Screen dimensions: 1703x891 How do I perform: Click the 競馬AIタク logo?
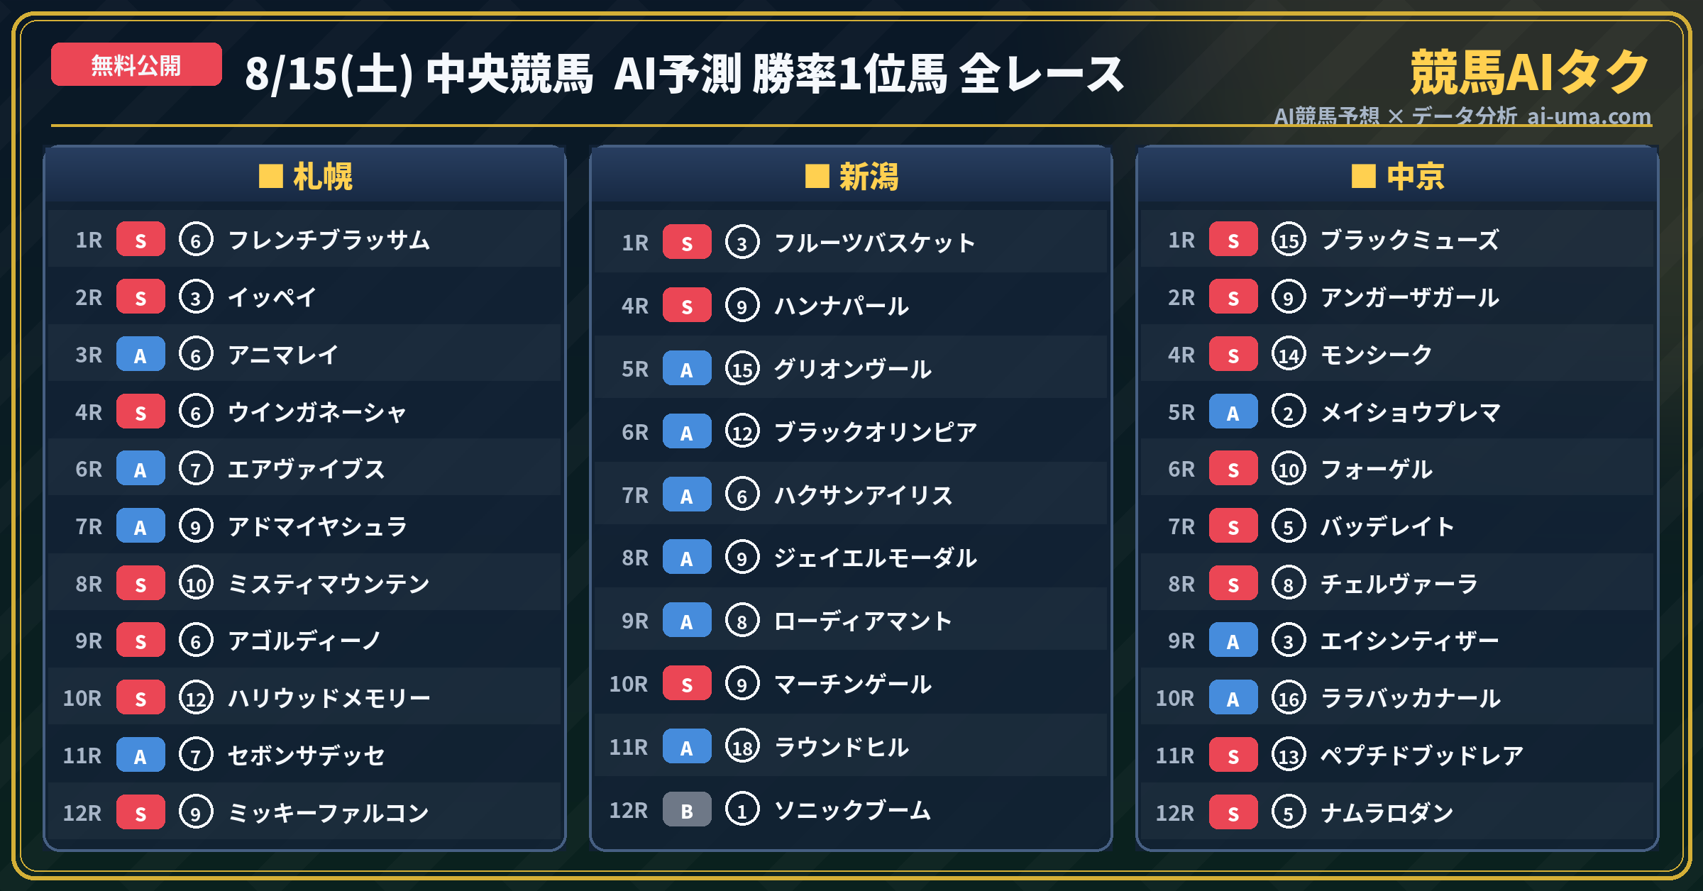1530,72
